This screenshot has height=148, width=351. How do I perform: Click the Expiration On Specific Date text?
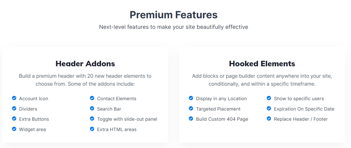[304, 109]
